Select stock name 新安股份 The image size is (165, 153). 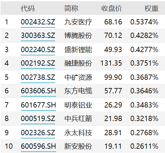(x=78, y=146)
